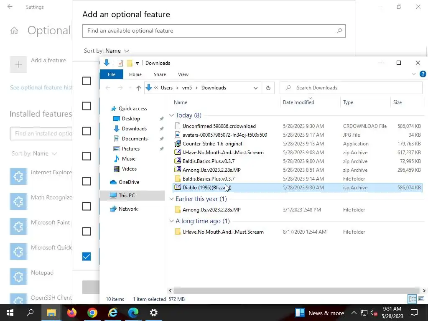Click the Find an available optional feature box
The image size is (428, 321).
coord(214,31)
